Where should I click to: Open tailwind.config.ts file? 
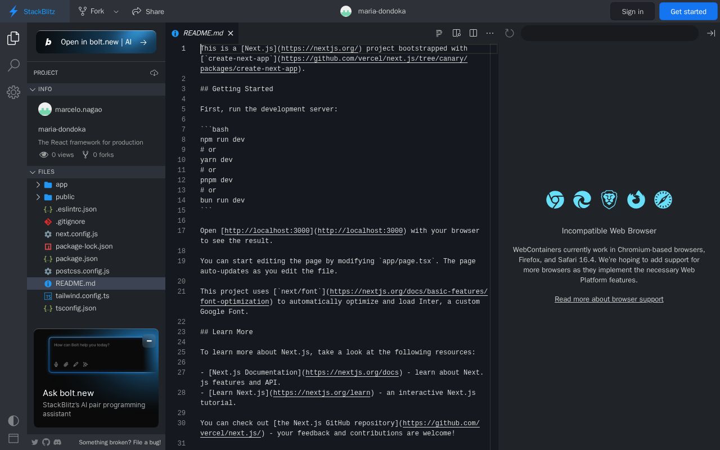[x=96, y=296]
